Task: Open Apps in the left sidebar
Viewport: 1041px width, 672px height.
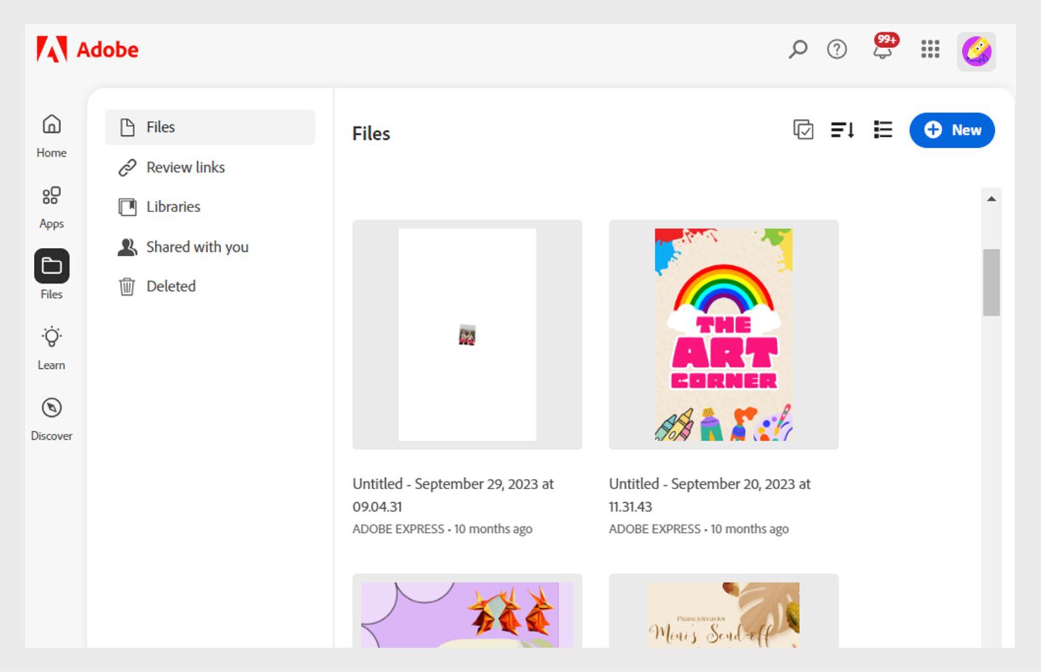Action: tap(51, 207)
